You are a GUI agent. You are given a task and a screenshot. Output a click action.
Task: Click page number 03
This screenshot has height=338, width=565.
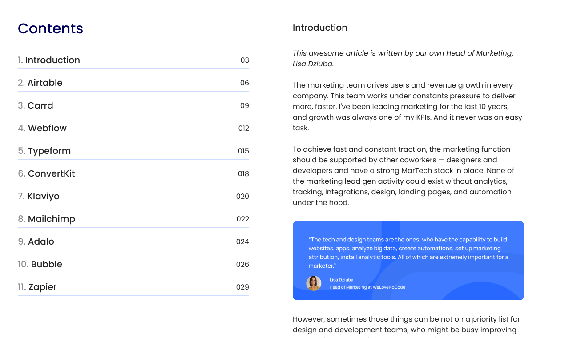[x=245, y=60]
